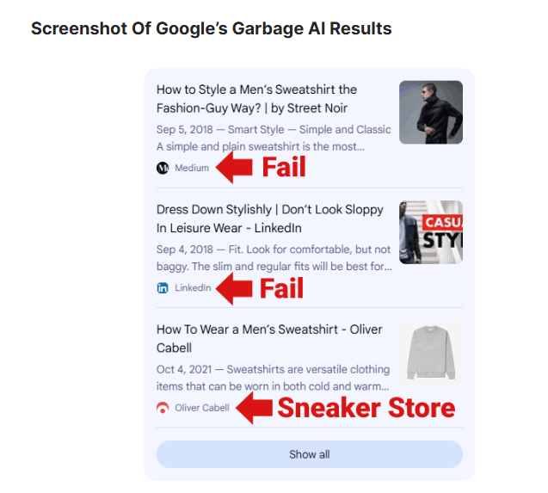548x493 pixels.
Task: Click the Medium logo icon
Action: coord(163,168)
